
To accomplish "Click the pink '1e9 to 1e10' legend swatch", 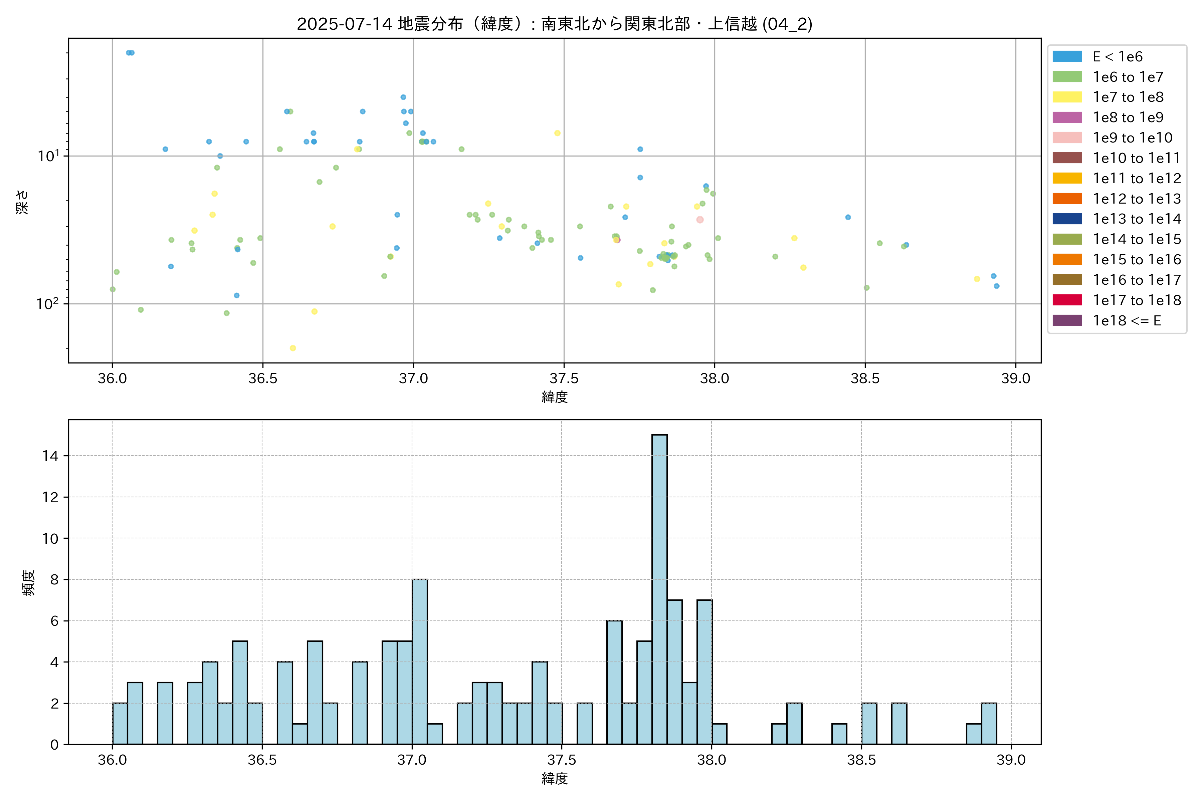I will pos(1066,138).
